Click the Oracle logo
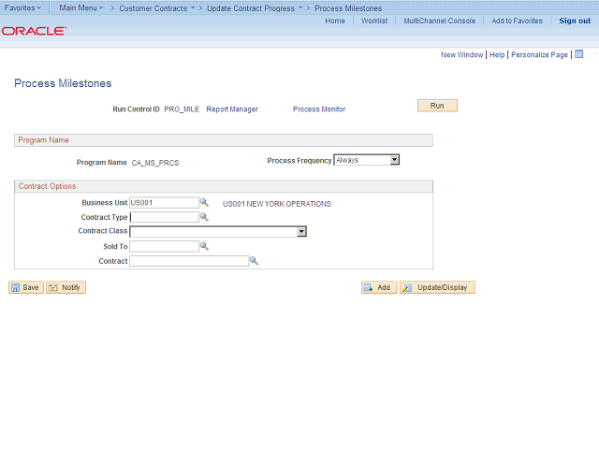 pos(34,31)
